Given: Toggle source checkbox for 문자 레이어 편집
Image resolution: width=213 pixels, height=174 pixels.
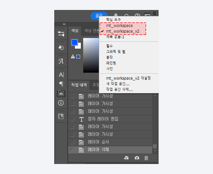Looking at the screenshot, I should pos(72,119).
